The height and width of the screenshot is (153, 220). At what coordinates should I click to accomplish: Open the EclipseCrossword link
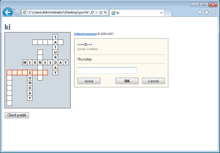coord(85,34)
